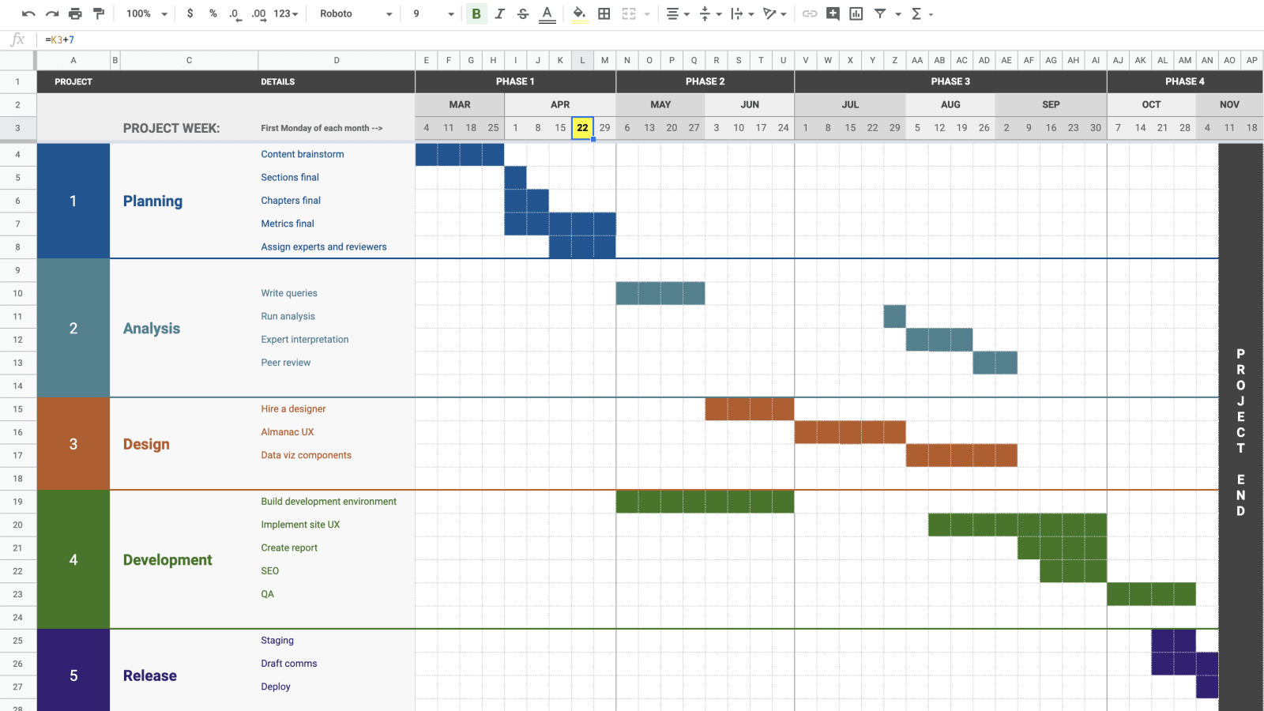Click the Merge cells icon
This screenshot has height=711, width=1264.
tap(629, 13)
